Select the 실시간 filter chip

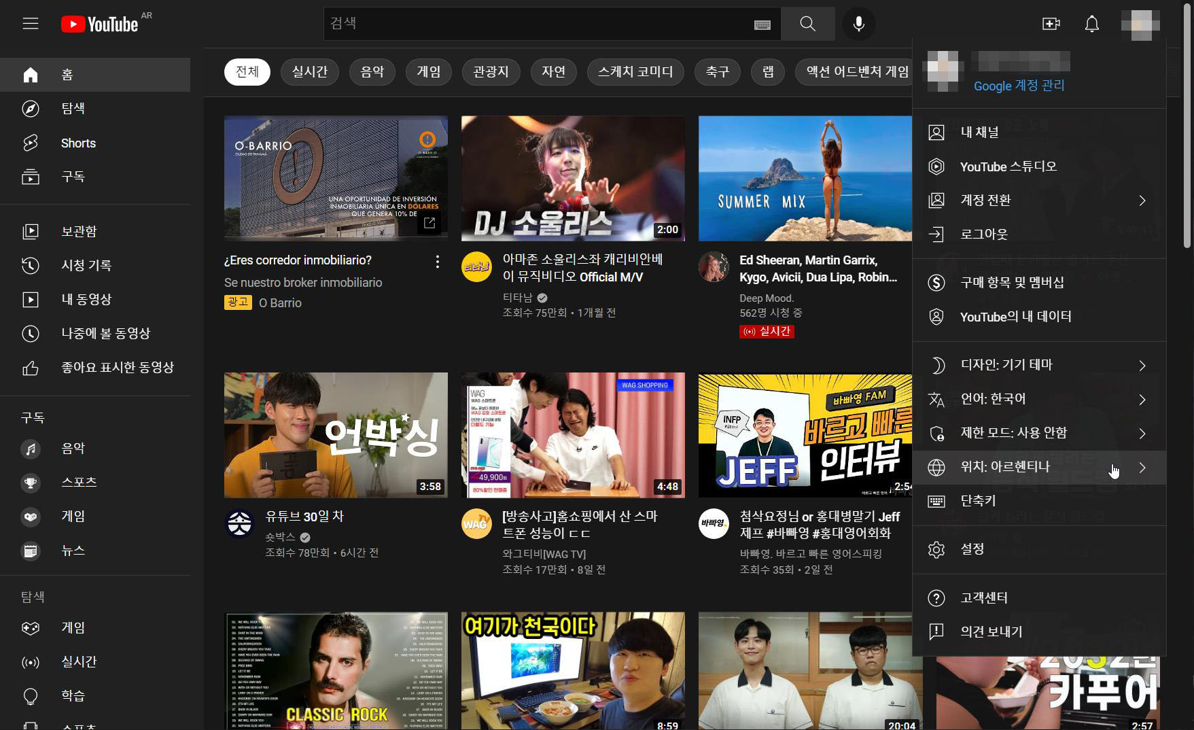(310, 71)
